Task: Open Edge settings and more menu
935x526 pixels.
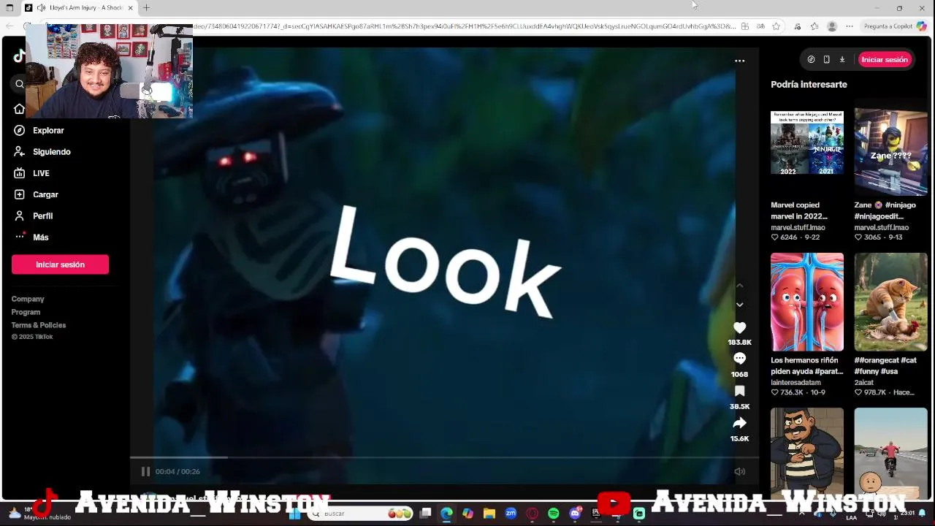Action: pyautogui.click(x=849, y=26)
